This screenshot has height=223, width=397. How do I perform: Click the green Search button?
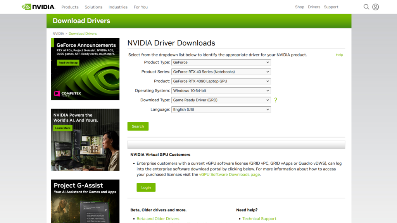coord(138,126)
